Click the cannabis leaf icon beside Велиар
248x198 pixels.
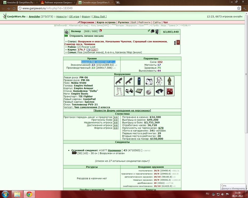66,32
